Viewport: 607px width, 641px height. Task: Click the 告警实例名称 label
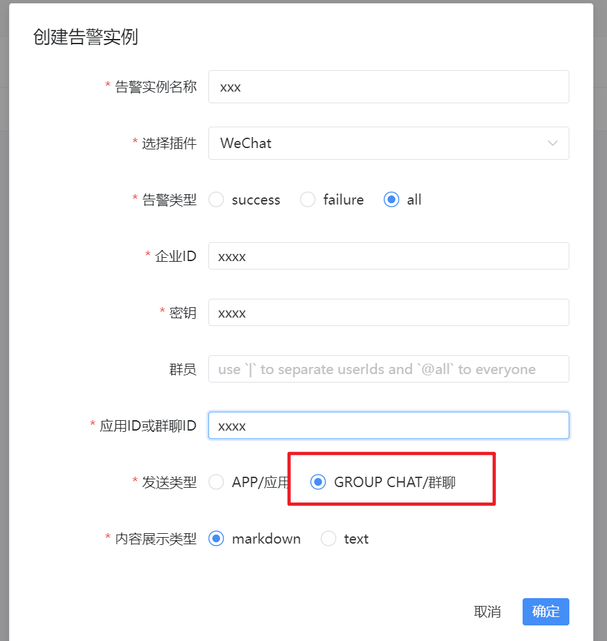[x=156, y=86]
